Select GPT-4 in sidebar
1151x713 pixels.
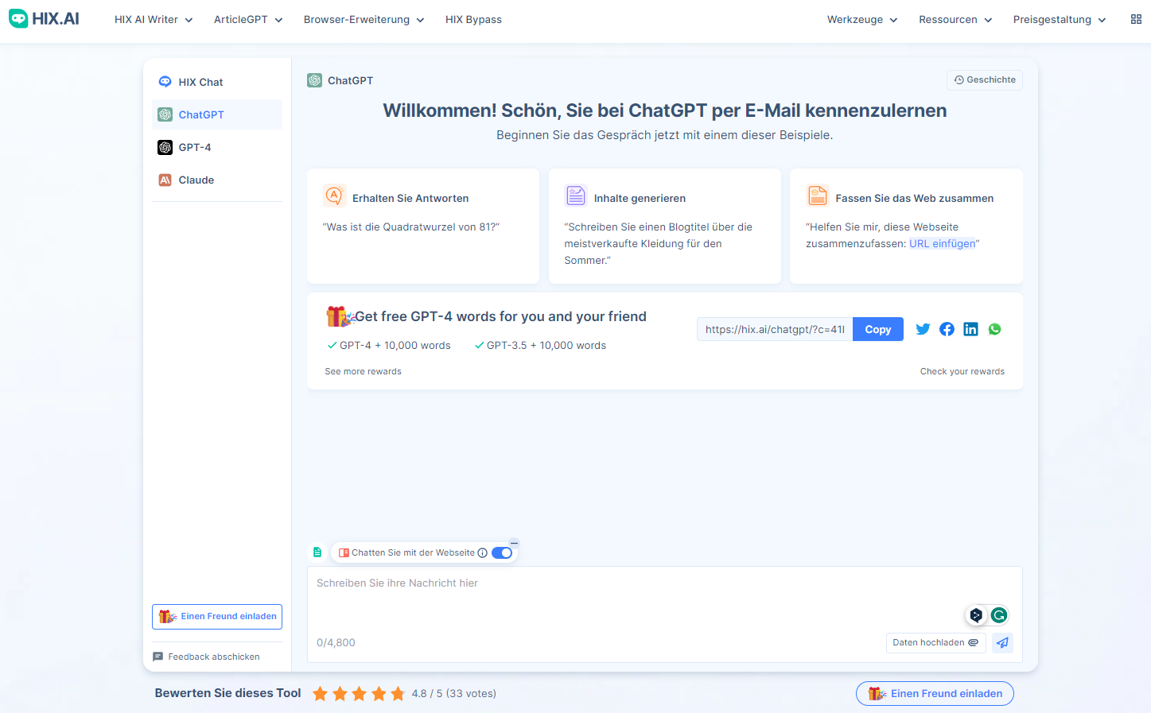[x=217, y=147]
